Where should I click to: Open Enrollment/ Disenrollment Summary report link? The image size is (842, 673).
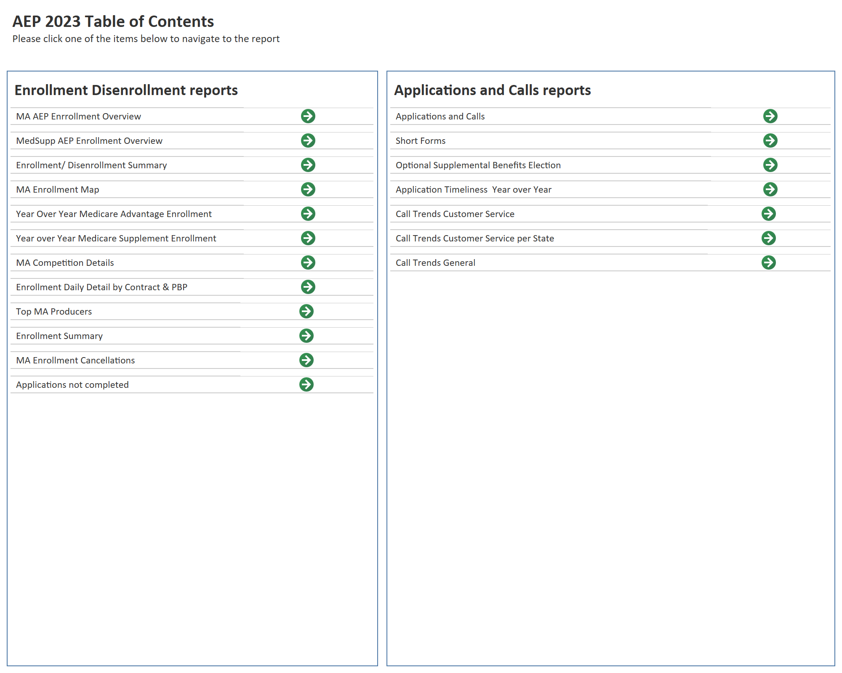[x=91, y=165]
